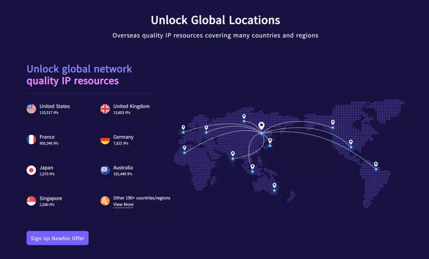The height and width of the screenshot is (259, 429).
Task: Click the 7,822 IPs count
Action: tap(121, 143)
